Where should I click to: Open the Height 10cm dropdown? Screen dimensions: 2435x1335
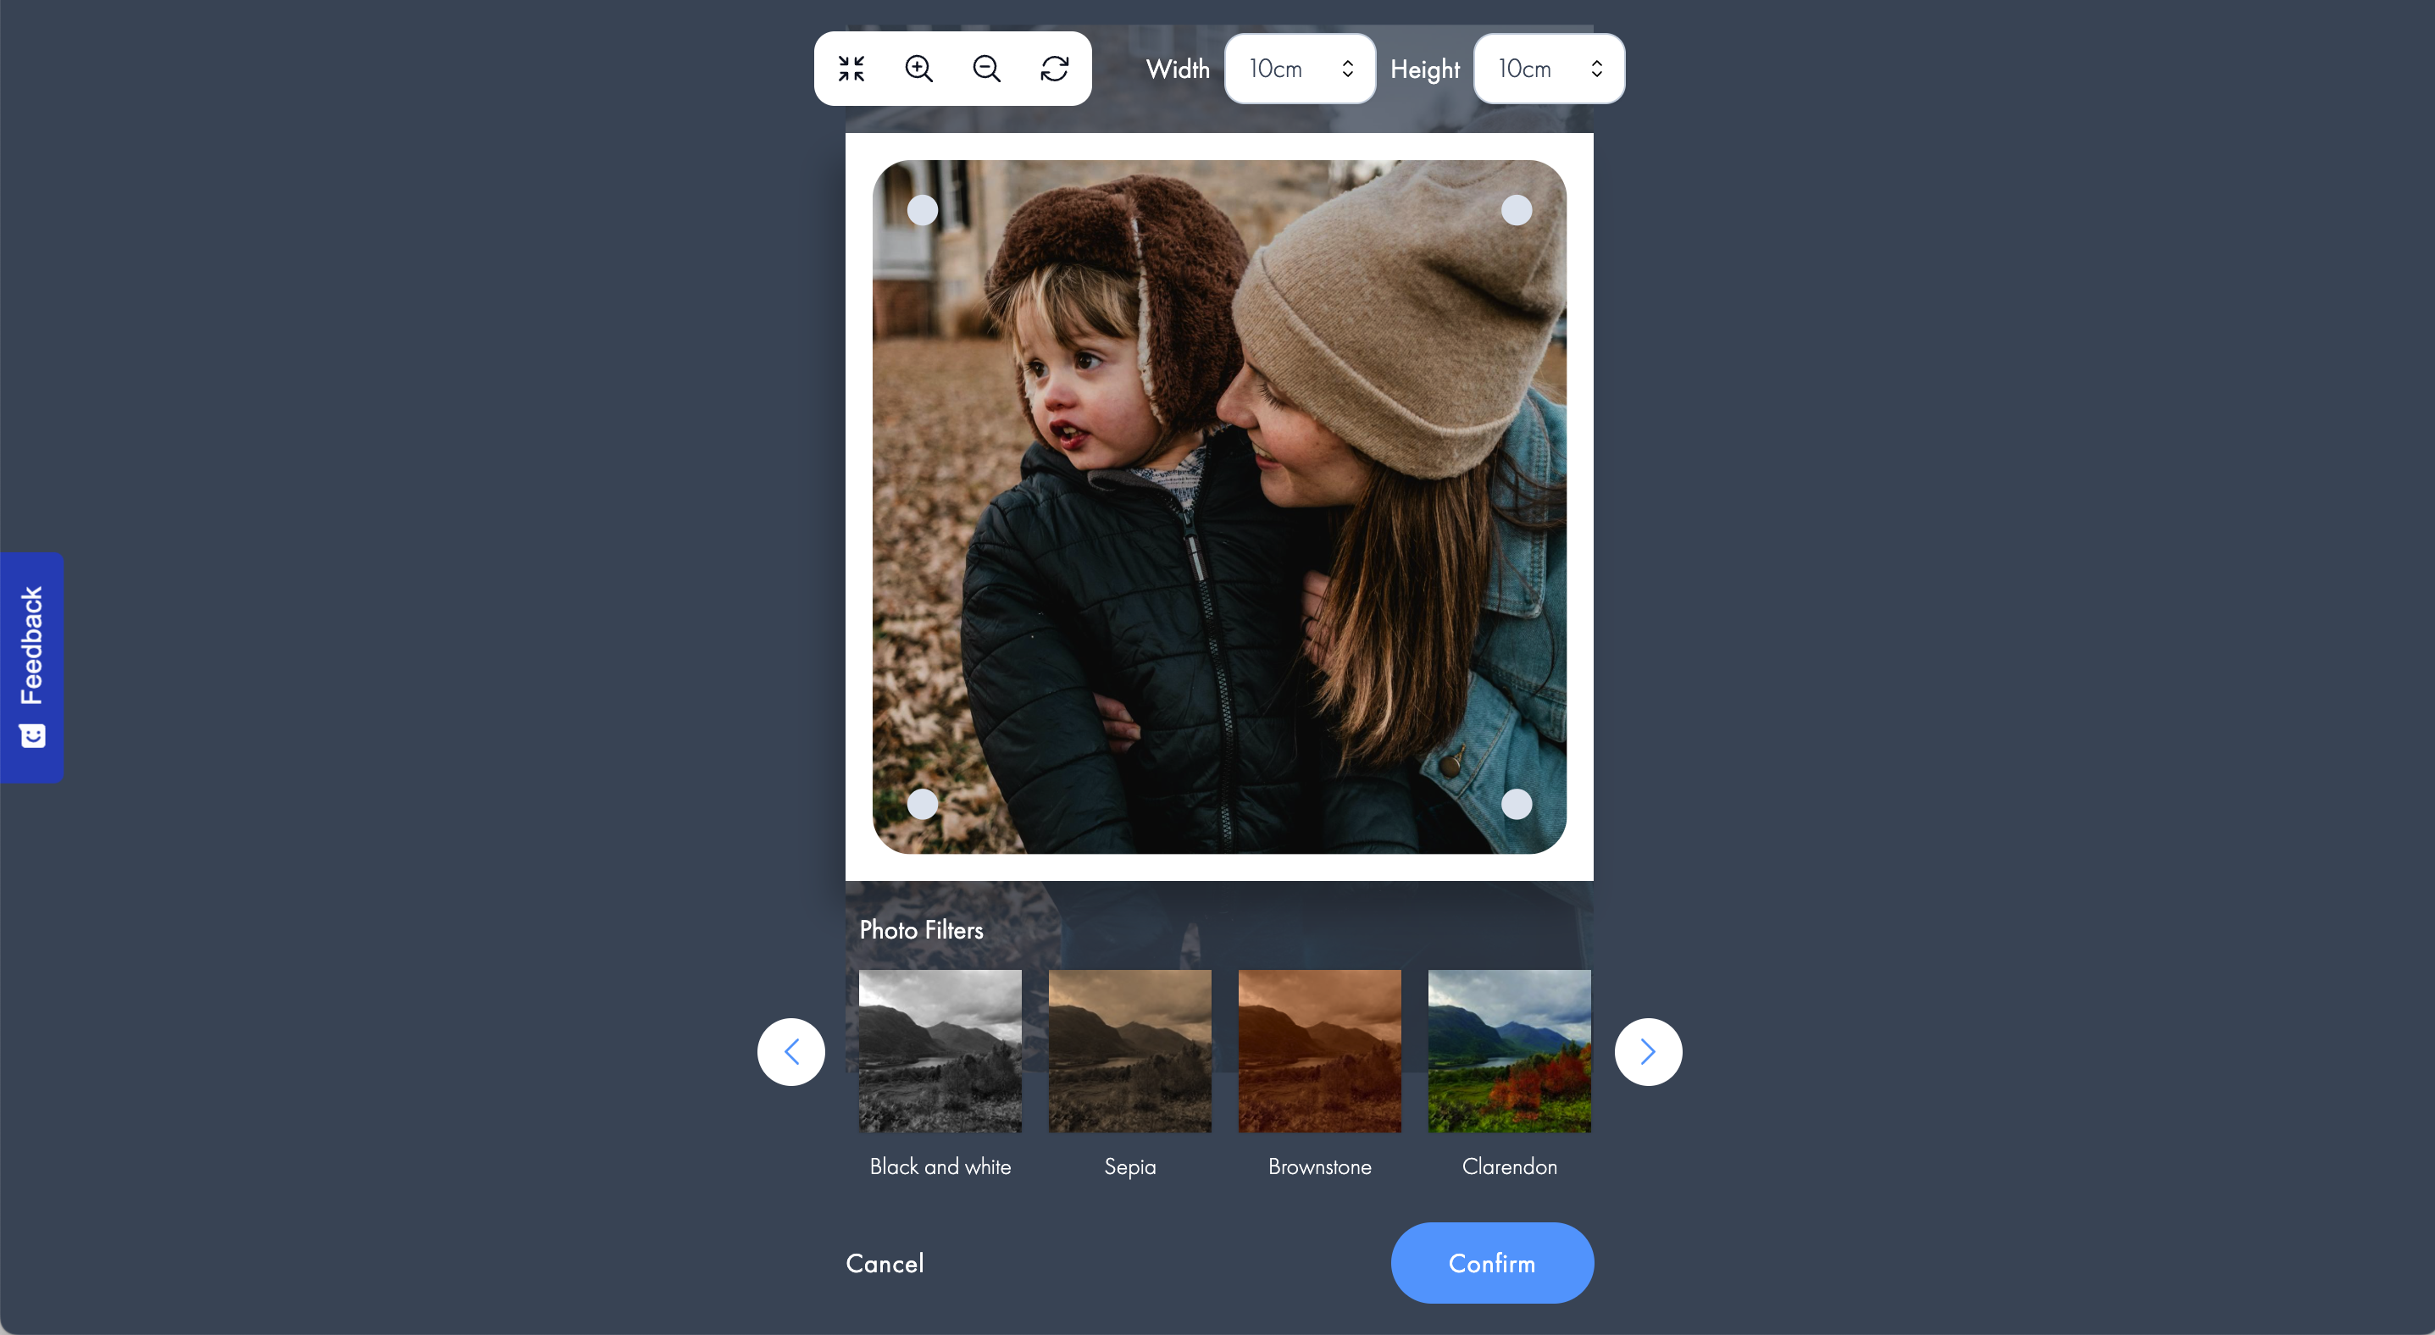point(1548,69)
